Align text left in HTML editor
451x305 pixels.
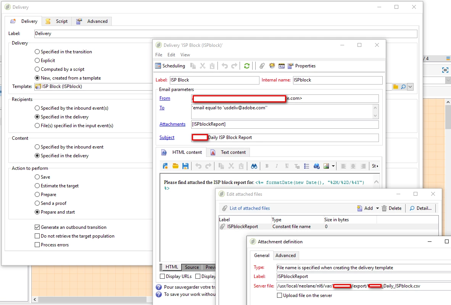343,166
